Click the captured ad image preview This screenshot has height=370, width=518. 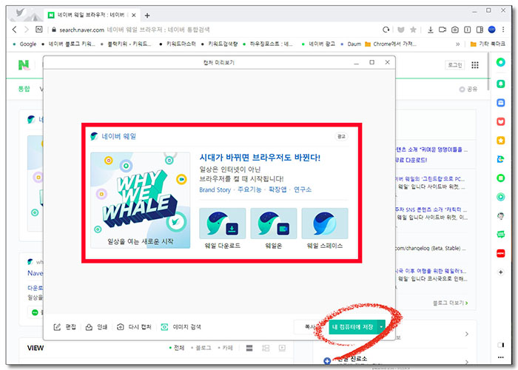click(222, 193)
